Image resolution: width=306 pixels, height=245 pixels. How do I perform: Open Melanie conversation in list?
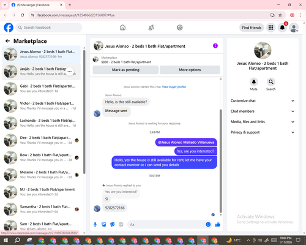(x=41, y=175)
